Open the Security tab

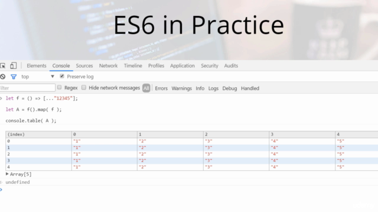pos(210,66)
